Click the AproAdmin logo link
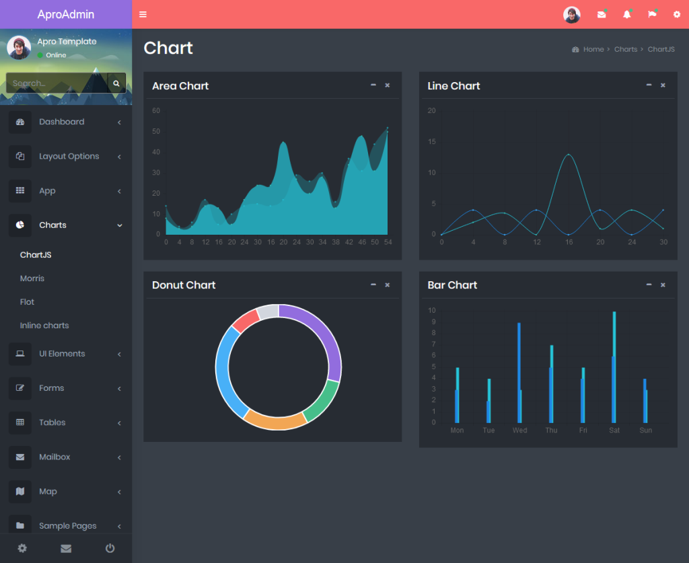Screen dimensions: 689x563 click(66, 15)
